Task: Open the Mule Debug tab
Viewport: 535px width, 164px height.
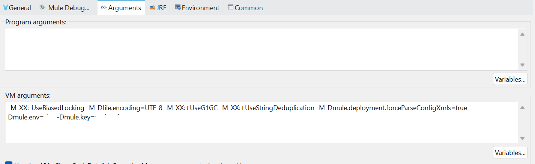Action: pyautogui.click(x=69, y=8)
